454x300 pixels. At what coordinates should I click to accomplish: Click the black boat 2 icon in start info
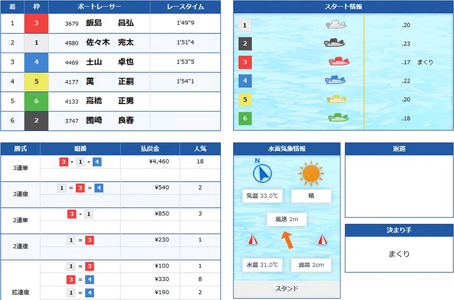[334, 43]
